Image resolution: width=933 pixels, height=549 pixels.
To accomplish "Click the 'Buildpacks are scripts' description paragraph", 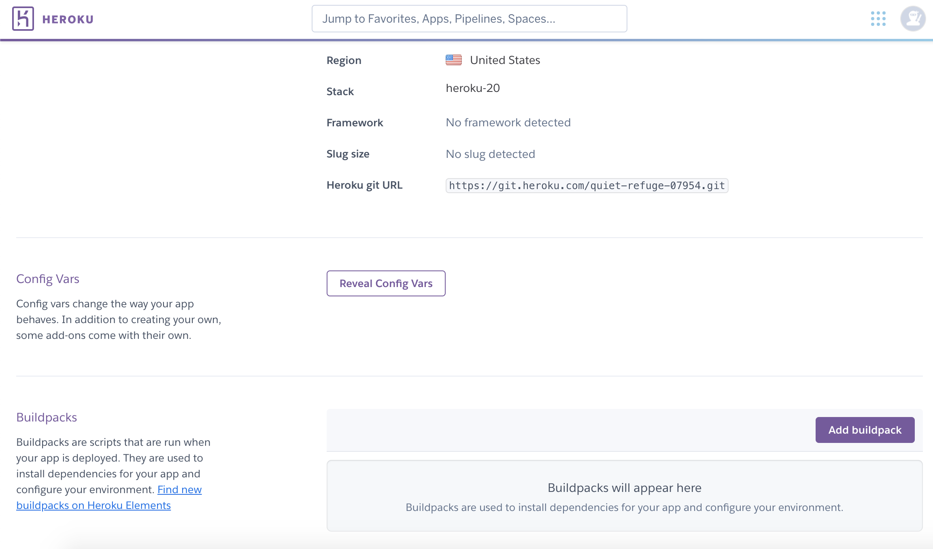I will pos(113,474).
